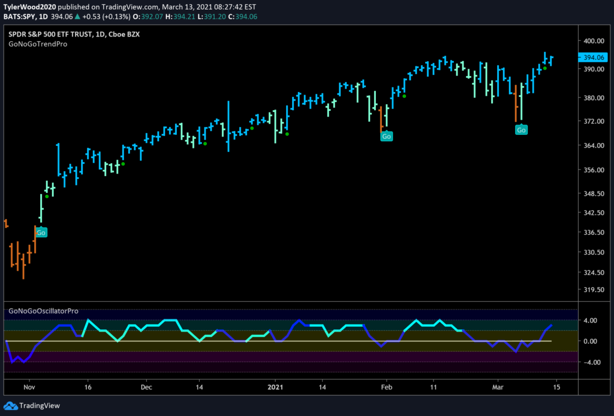Open the TylerWood2020 author name
Image resolution: width=614 pixels, height=416 pixels.
coord(29,7)
